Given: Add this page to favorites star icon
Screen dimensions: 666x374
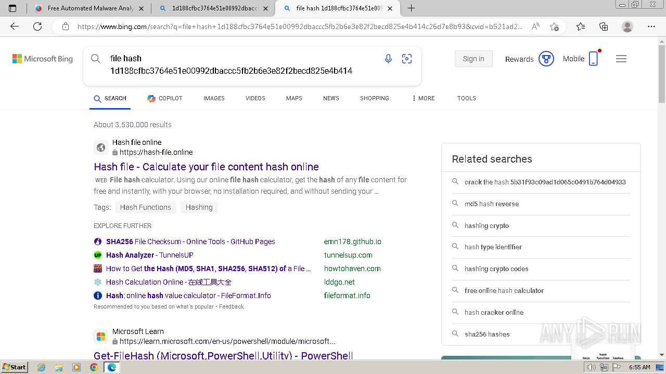Looking at the screenshot, I should [x=554, y=26].
